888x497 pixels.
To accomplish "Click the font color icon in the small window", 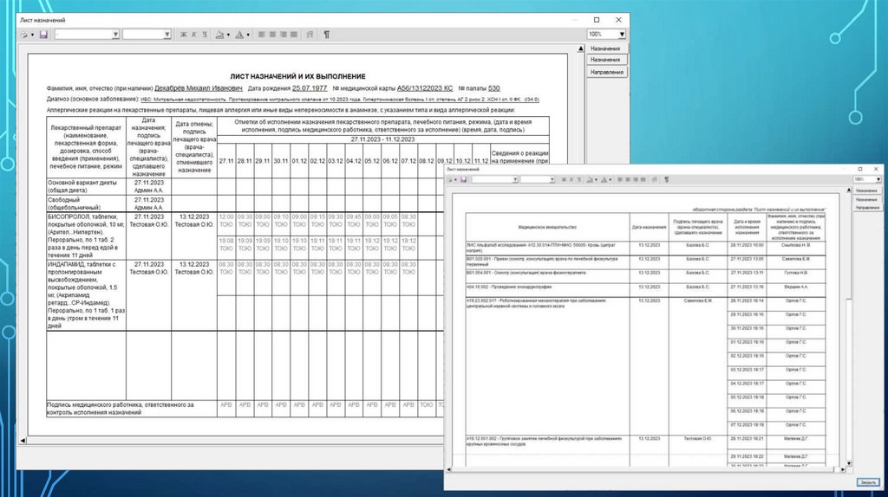I will coord(604,180).
